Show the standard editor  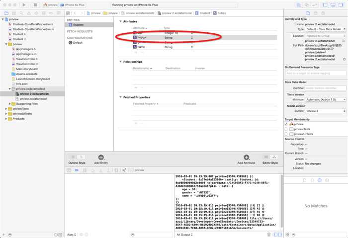299,5
